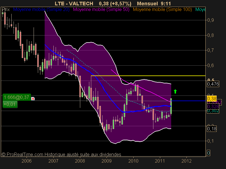The width and height of the screenshot is (226, 169).
Task: Click the 0,1 price axis label
Action: (210, 141)
